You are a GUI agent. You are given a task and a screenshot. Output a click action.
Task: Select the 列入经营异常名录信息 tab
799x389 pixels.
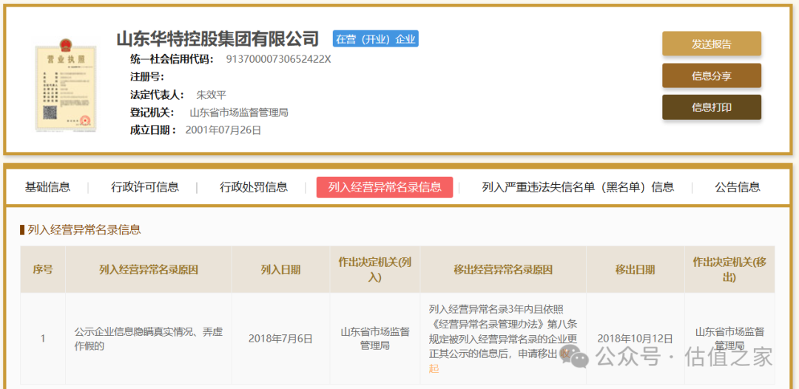385,187
